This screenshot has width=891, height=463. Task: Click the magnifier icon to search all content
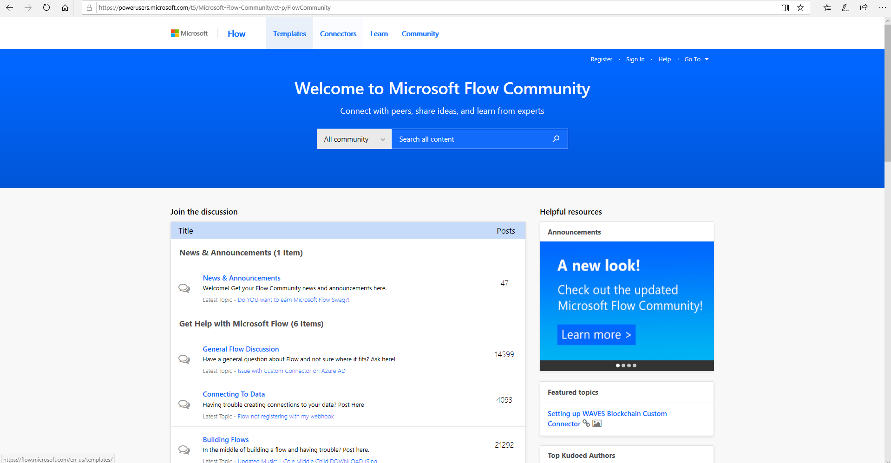click(x=556, y=139)
